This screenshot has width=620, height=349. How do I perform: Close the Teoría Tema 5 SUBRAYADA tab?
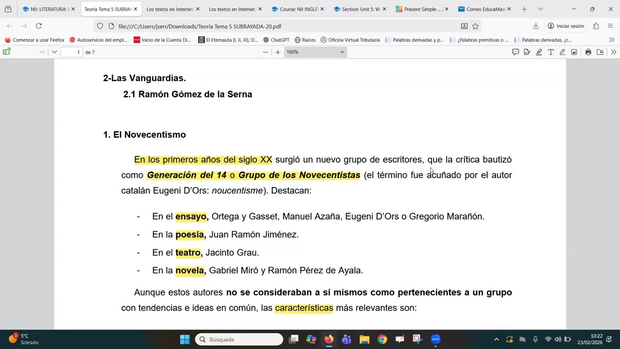135,9
